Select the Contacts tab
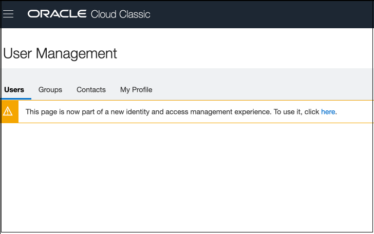 tap(91, 90)
